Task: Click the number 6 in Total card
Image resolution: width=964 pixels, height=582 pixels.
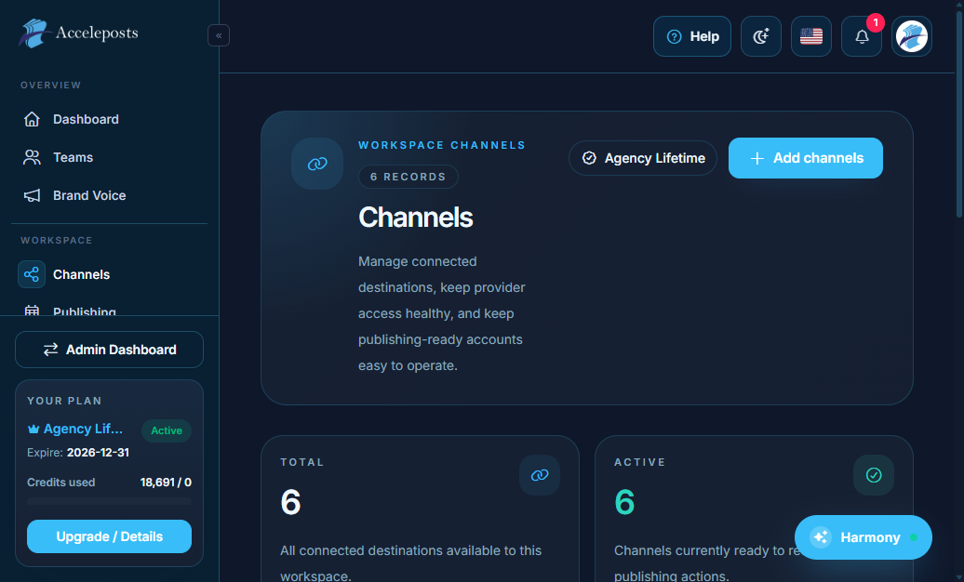Action: coord(291,502)
